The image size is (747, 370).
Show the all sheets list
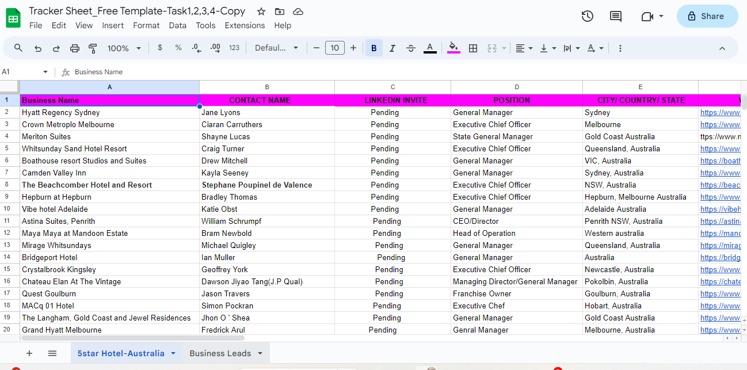click(x=52, y=353)
